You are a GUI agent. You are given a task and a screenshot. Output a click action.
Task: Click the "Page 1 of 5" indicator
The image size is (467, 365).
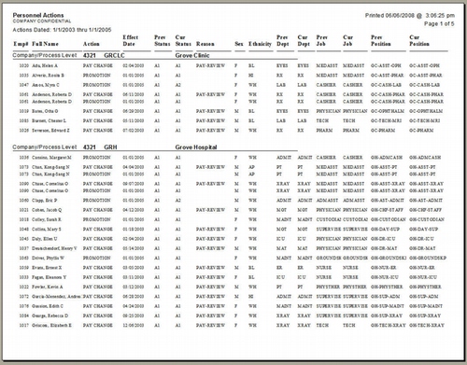coord(439,23)
